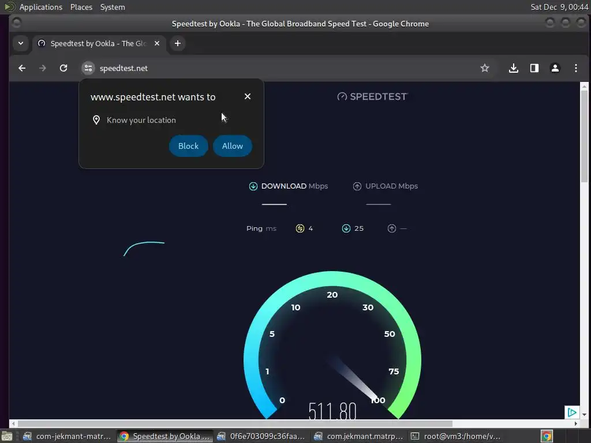Click the upload arrow icon next to UPLOAD
The width and height of the screenshot is (591, 443).
pyautogui.click(x=357, y=186)
